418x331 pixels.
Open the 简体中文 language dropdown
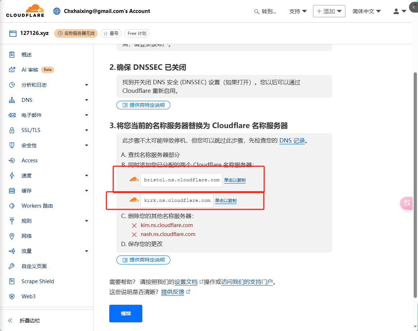367,11
